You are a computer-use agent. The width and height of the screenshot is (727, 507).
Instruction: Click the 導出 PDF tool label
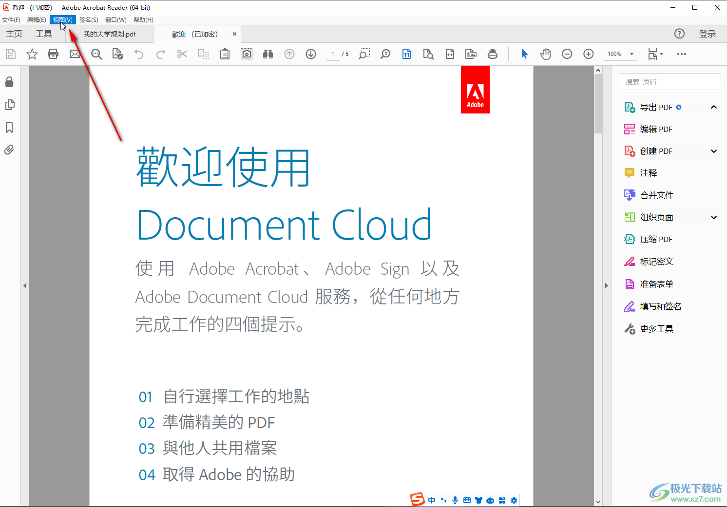coord(656,107)
